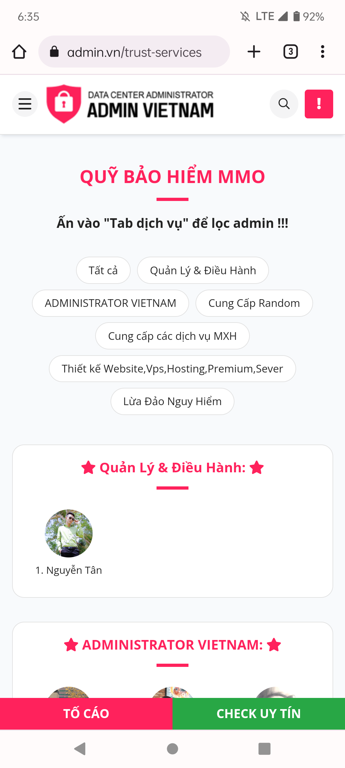
Task: Choose the "ADMINISTRATOR VIETNAM" filter tab
Action: [111, 303]
